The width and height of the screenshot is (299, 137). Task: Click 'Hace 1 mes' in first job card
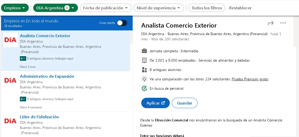click(28, 67)
